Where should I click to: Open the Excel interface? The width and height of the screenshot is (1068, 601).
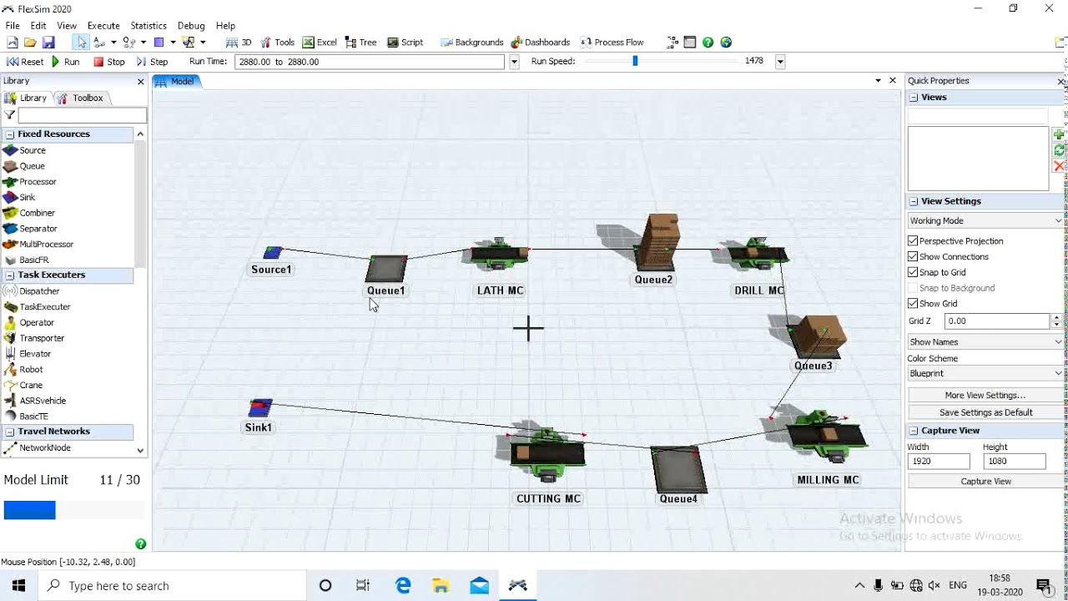(x=320, y=42)
